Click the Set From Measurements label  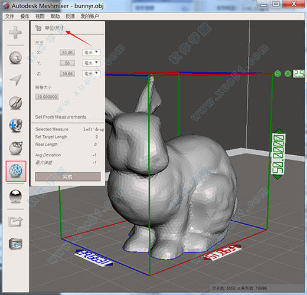(61, 117)
